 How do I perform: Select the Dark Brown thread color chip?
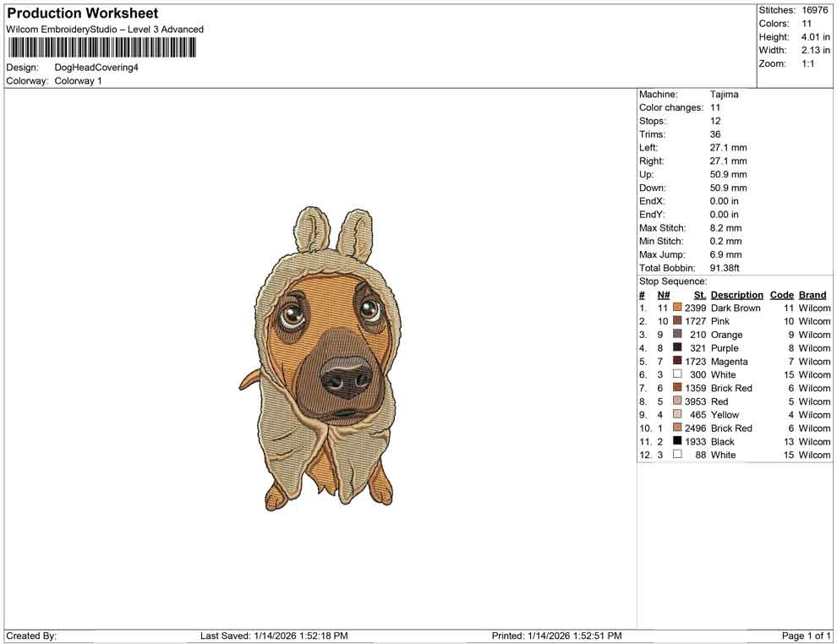[676, 308]
